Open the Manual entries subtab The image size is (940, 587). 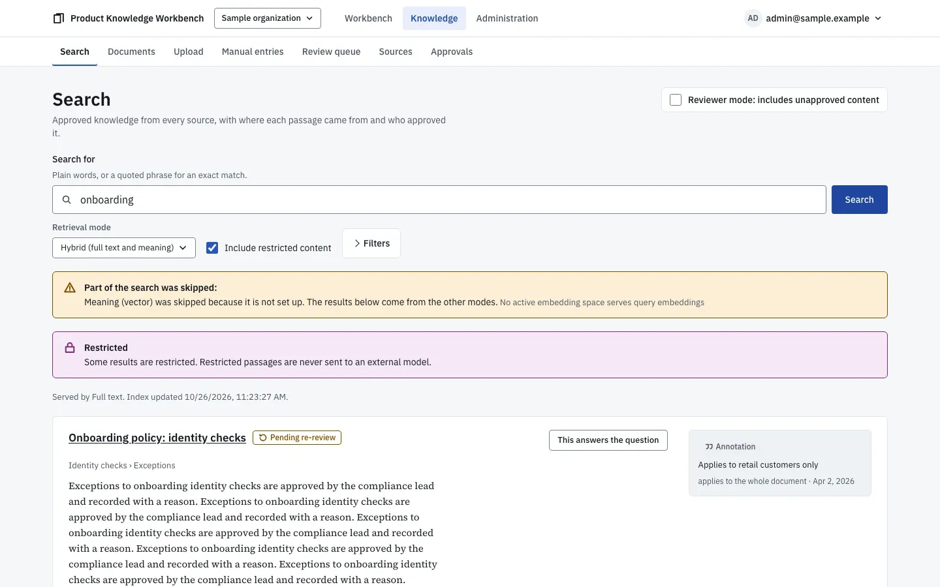253,52
